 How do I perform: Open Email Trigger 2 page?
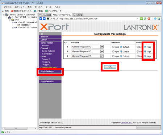46,62
